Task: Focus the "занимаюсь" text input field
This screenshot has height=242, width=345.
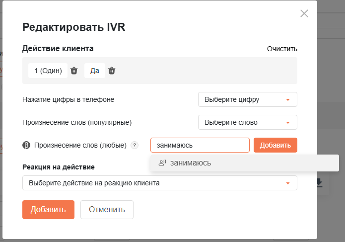Action: click(200, 145)
